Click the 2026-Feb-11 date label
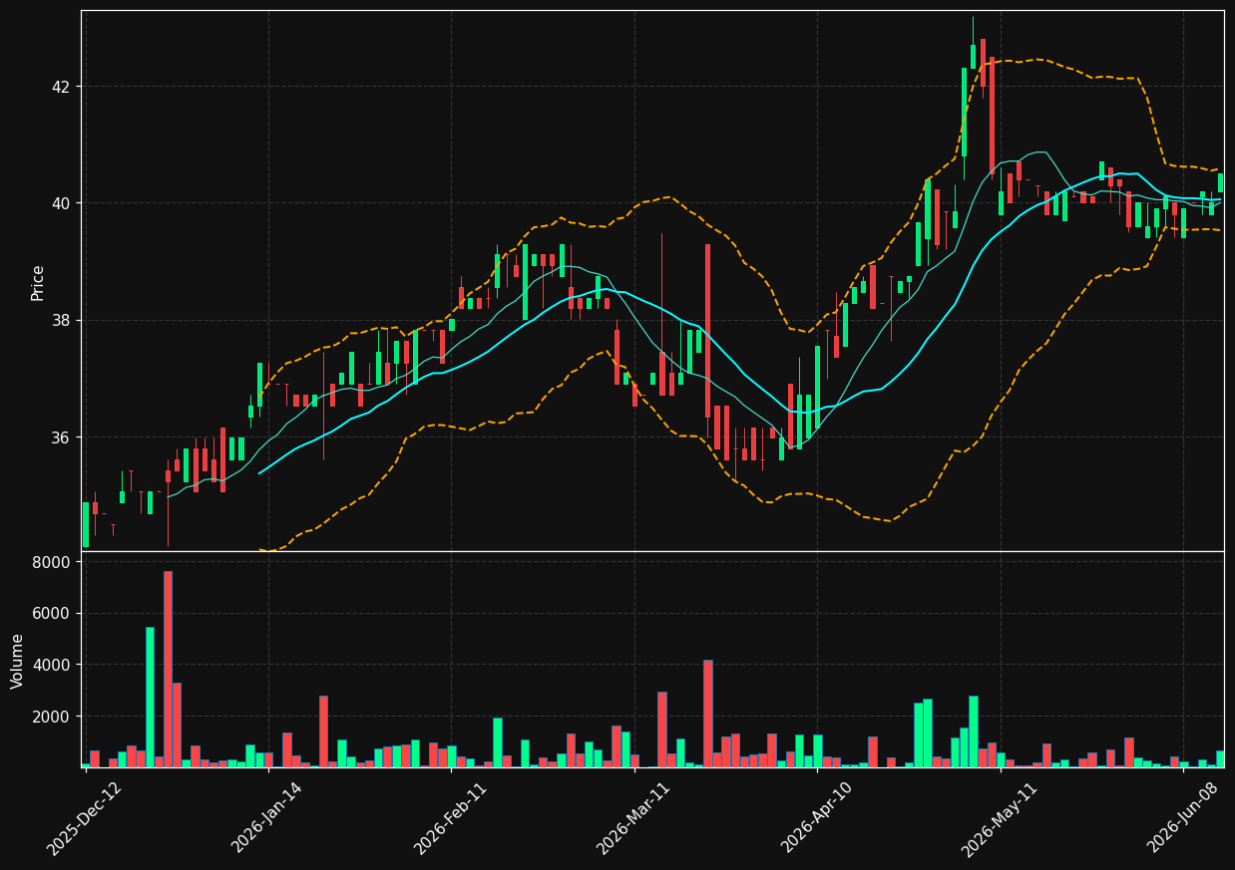Viewport: 1235px width, 870px height. point(450,817)
